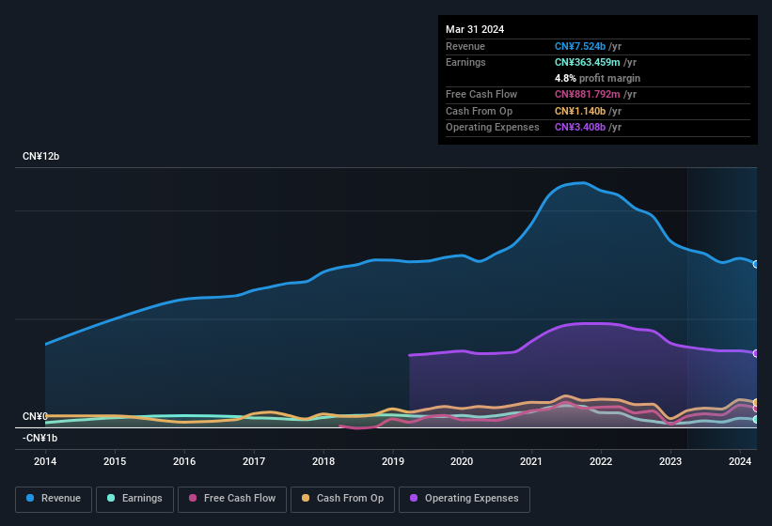Click the purple Operating Expenses endpoint marker

click(x=756, y=353)
